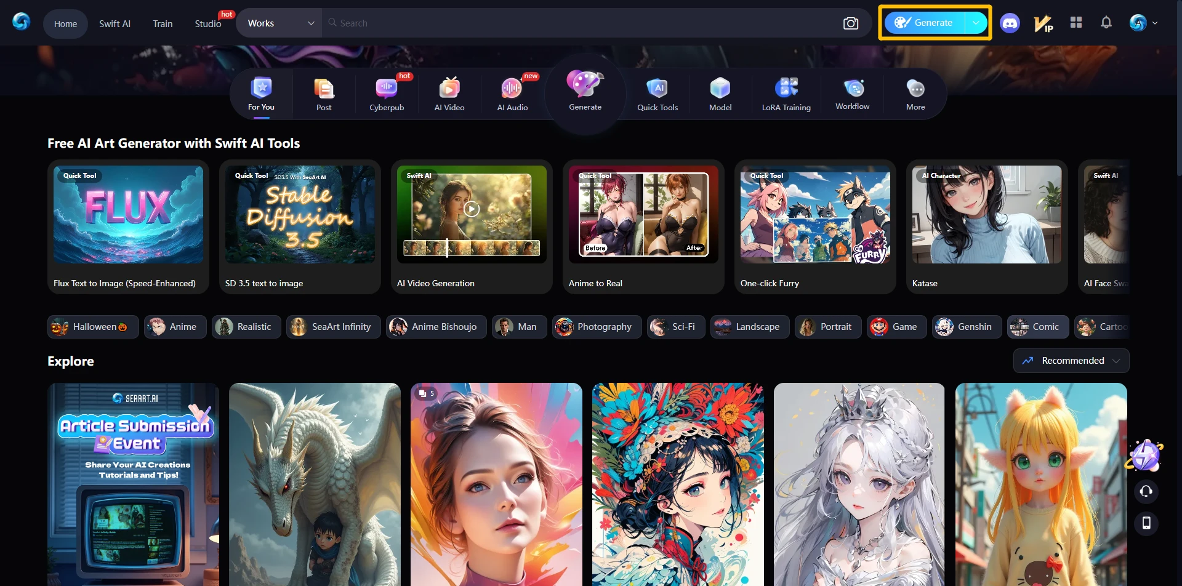Open the AI Video icon

pos(449,89)
